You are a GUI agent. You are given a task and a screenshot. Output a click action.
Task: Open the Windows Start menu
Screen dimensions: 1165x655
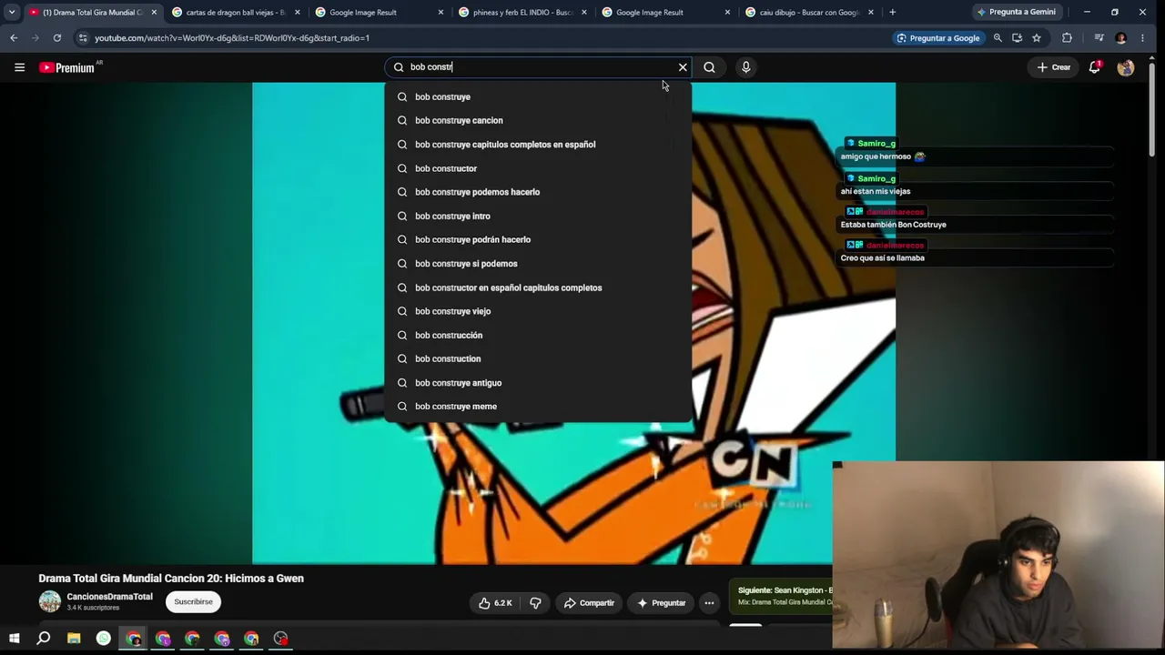point(14,639)
